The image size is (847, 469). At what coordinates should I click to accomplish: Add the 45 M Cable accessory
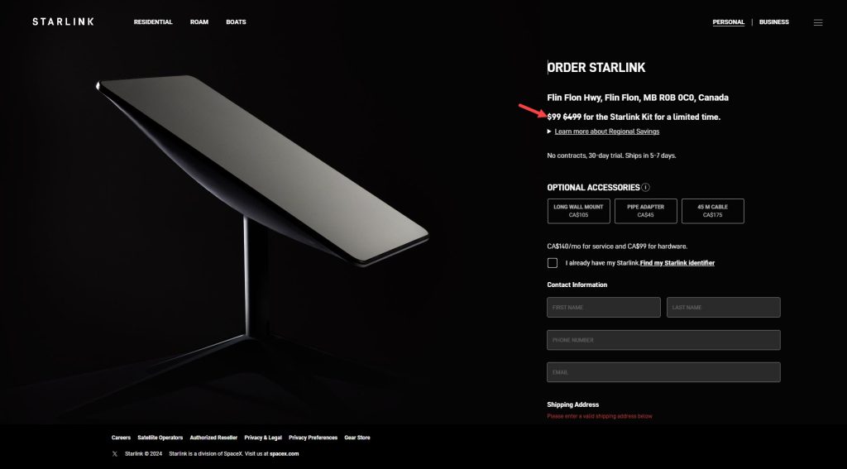pos(712,211)
